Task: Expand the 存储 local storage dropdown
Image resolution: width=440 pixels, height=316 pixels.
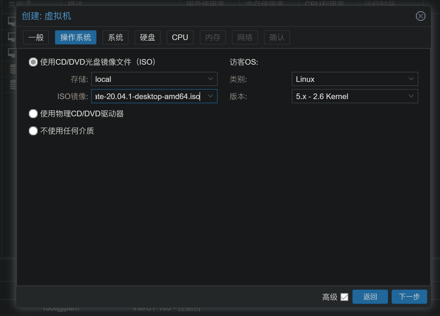Action: tap(210, 79)
